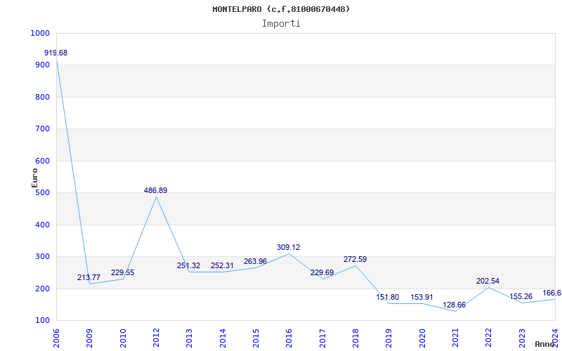562x351 pixels.
Task: Select the 151.80 data label
Action: tap(388, 297)
